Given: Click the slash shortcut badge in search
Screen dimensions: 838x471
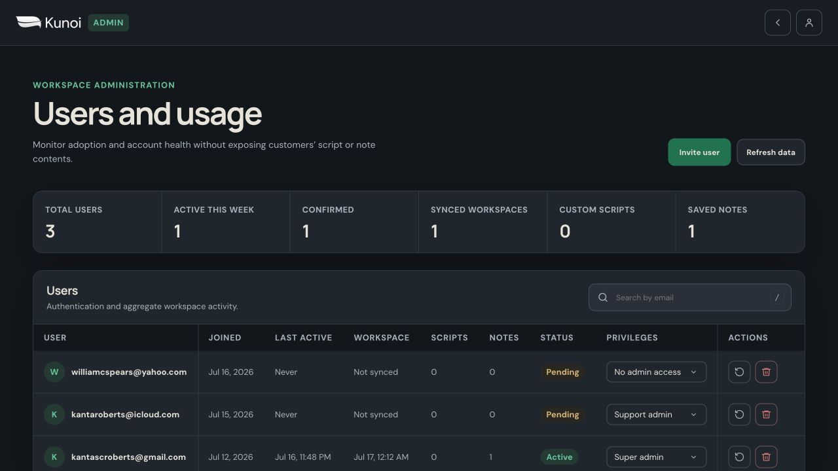Looking at the screenshot, I should click(x=777, y=298).
